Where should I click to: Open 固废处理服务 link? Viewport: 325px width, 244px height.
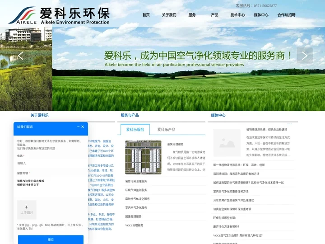tap(133, 216)
